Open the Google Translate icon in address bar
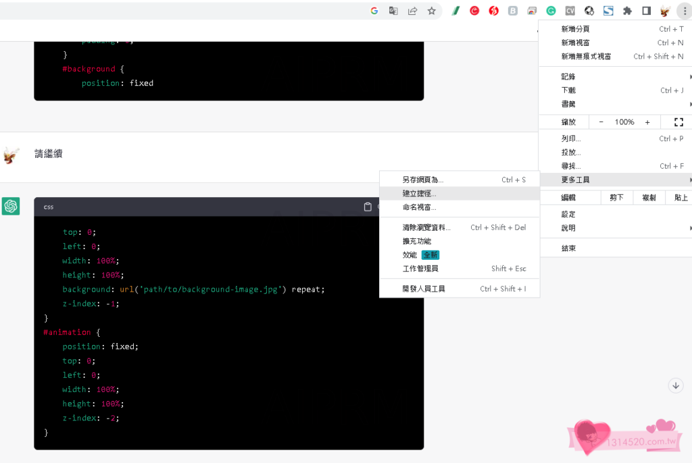This screenshot has height=463, width=692. click(x=393, y=11)
